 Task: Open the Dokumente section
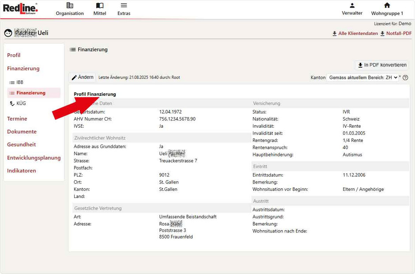pyautogui.click(x=22, y=132)
